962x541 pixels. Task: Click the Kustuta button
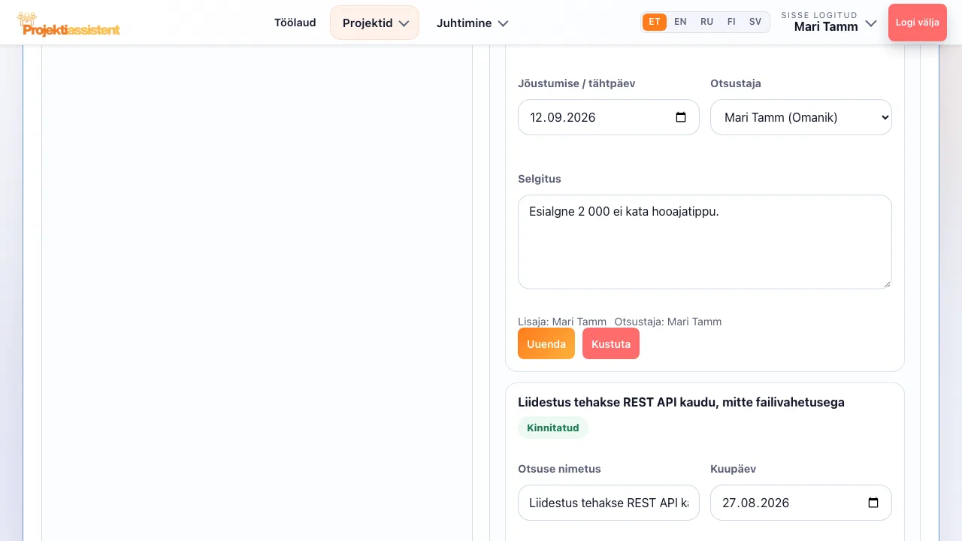[x=611, y=343]
